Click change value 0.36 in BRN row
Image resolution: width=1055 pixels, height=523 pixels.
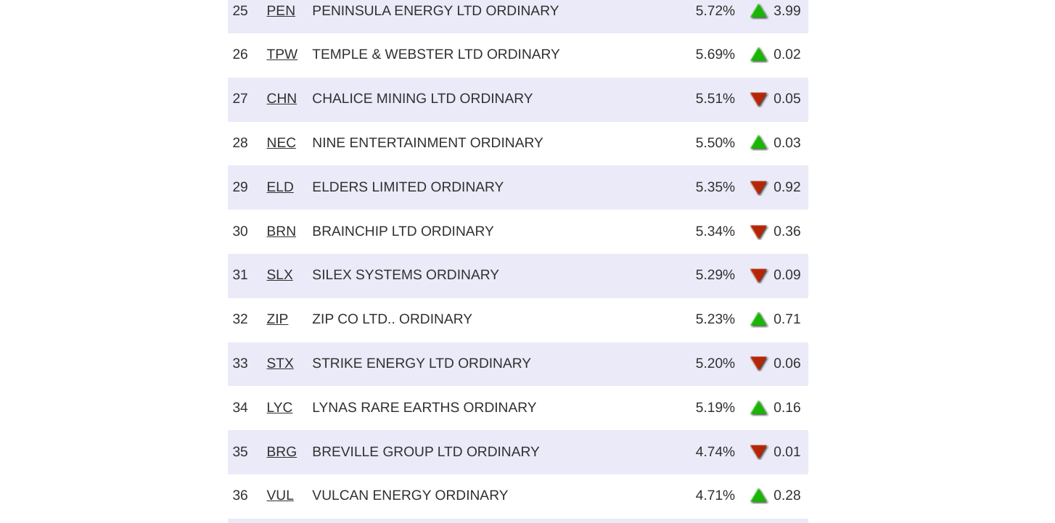[x=787, y=231]
